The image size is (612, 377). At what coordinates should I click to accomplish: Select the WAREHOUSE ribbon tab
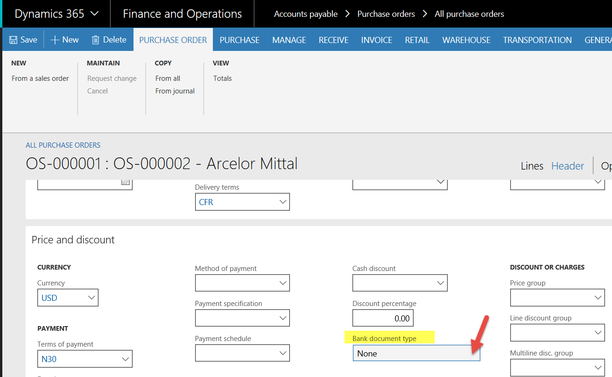[466, 40]
